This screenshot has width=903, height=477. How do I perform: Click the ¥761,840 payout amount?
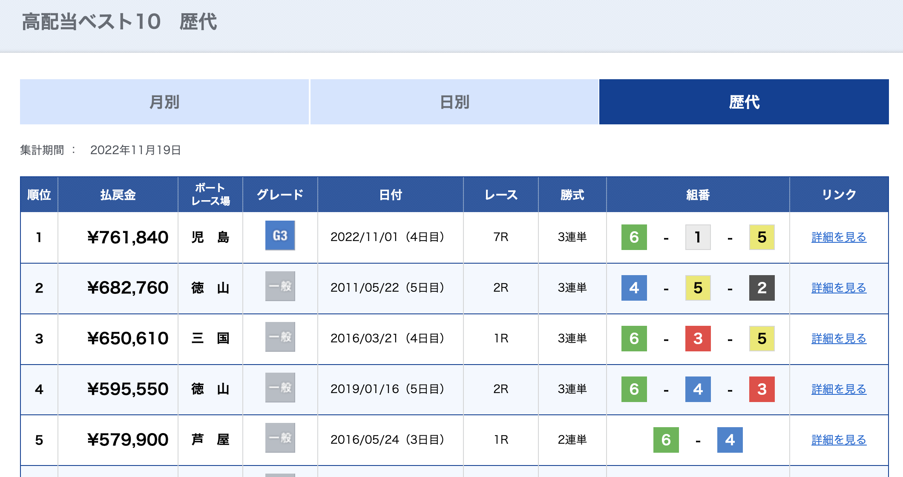pos(128,237)
